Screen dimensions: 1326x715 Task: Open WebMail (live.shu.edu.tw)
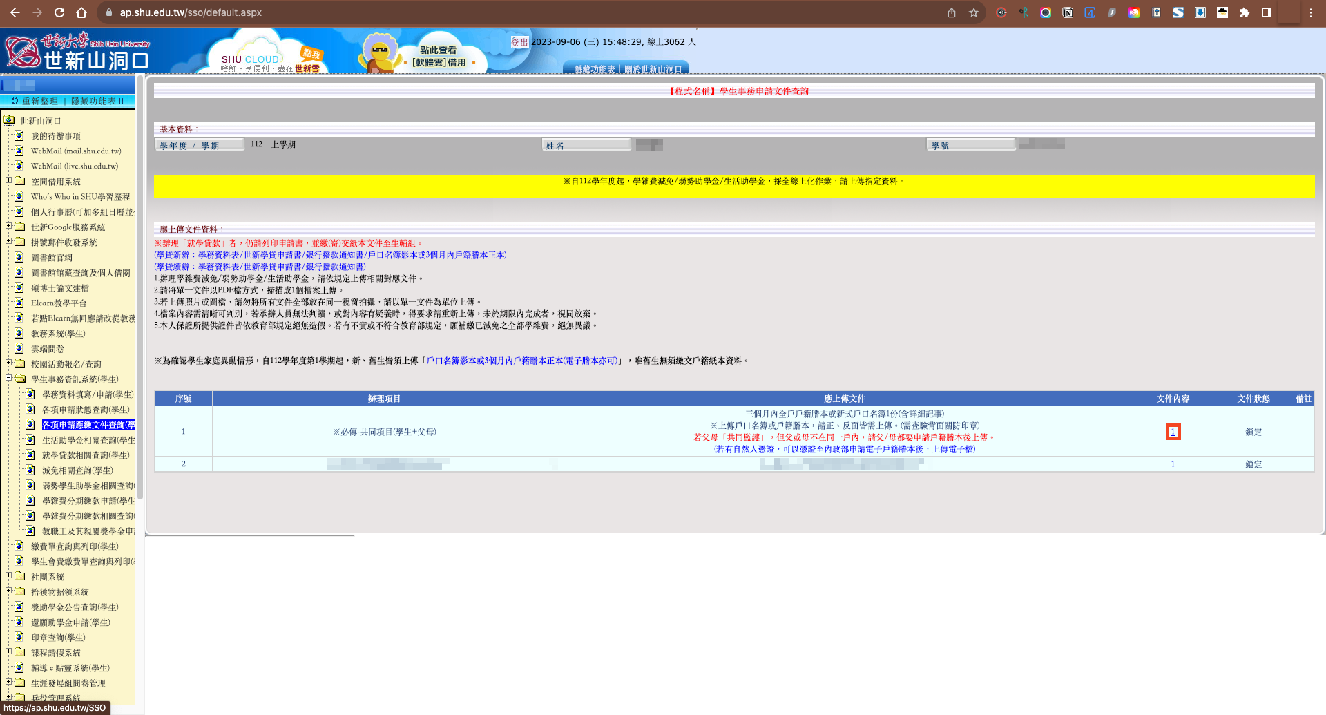75,166
